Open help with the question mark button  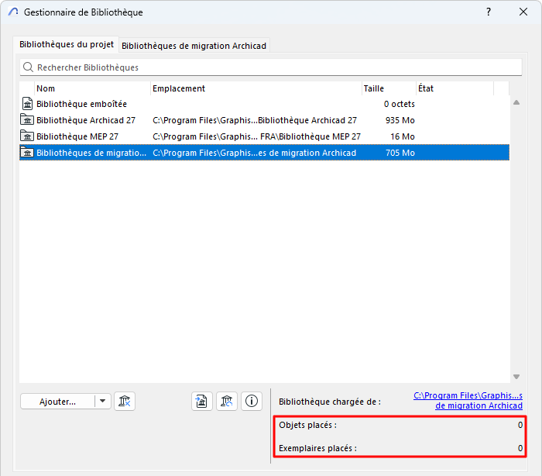pos(489,12)
